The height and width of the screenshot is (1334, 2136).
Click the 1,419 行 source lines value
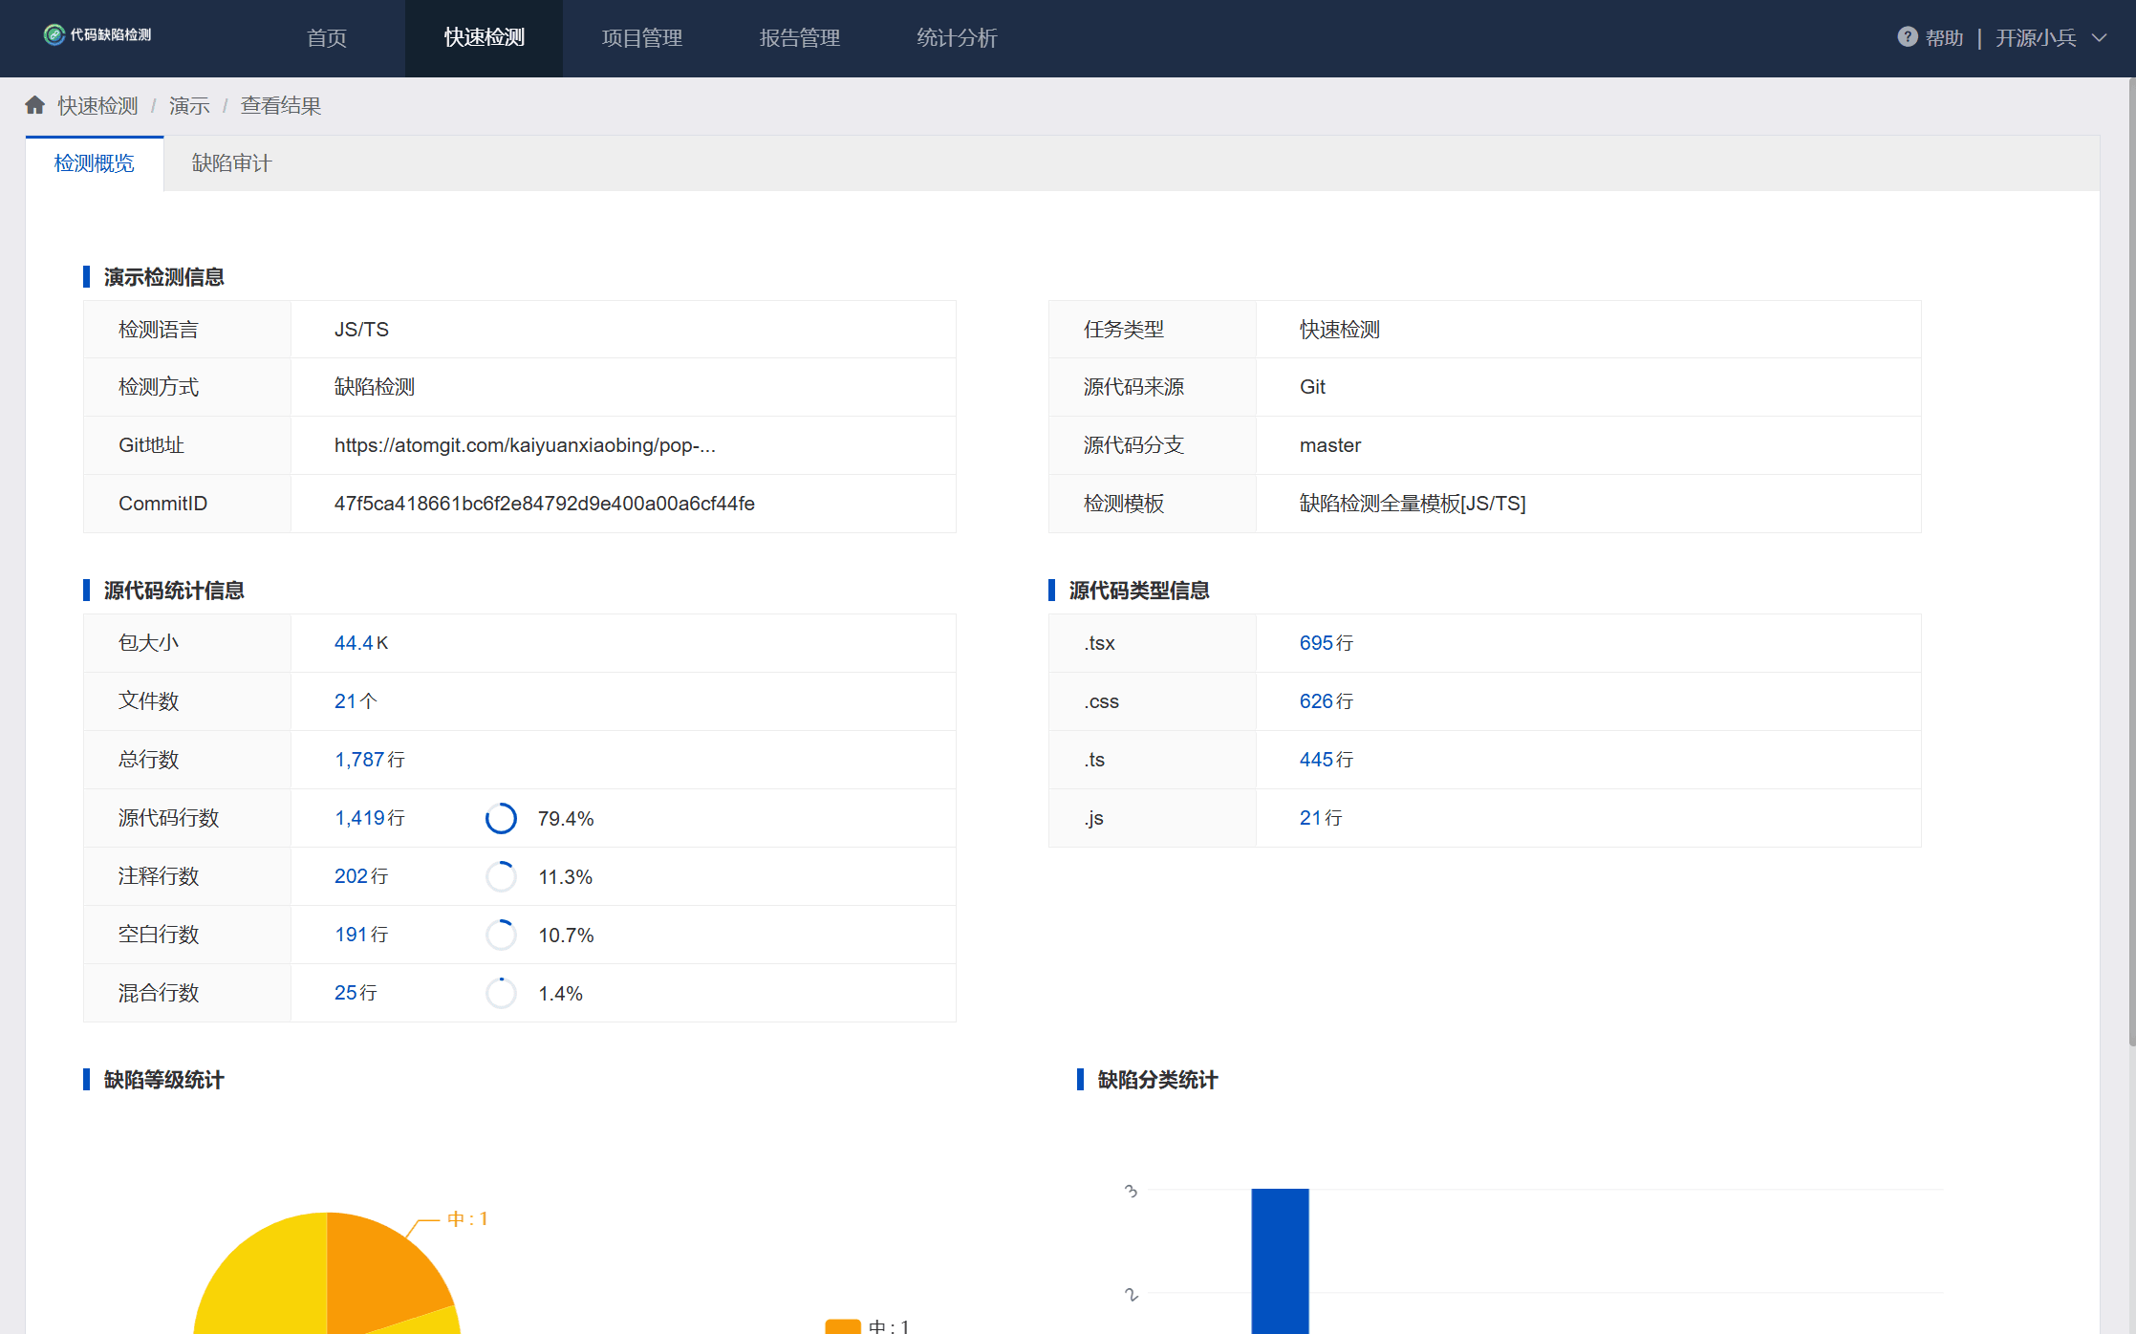pyautogui.click(x=370, y=818)
